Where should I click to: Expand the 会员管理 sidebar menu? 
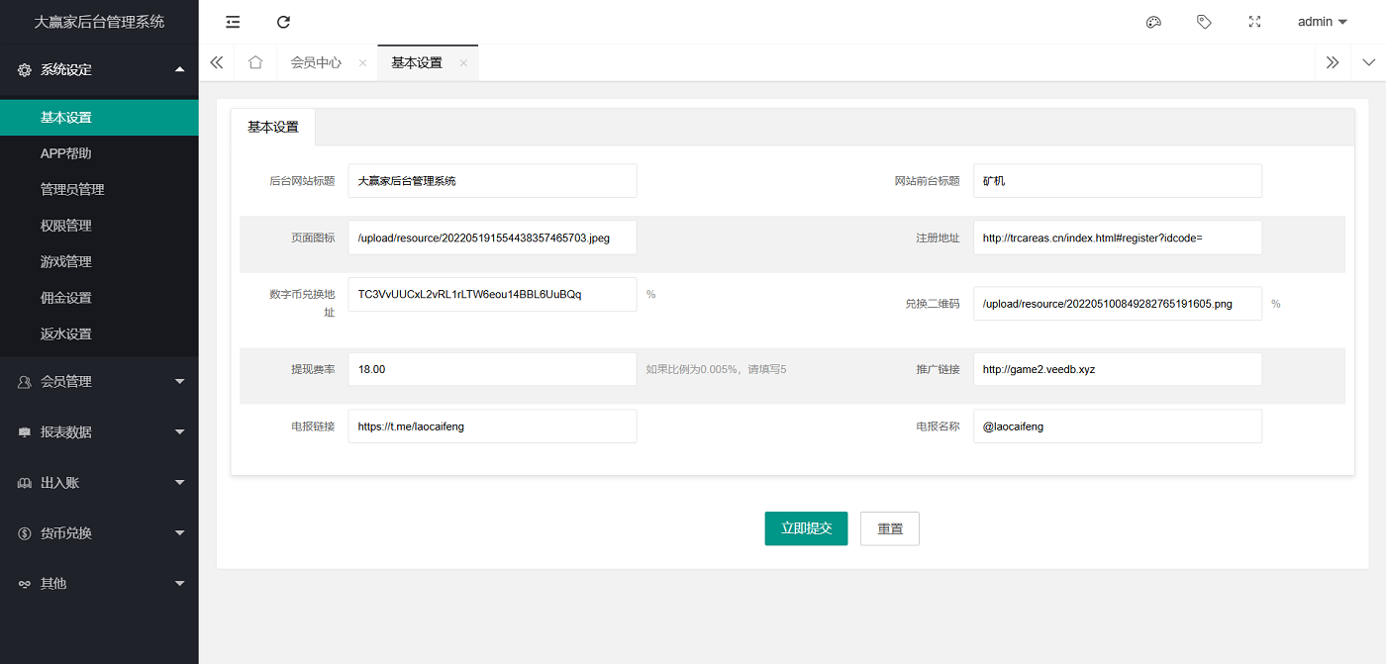pyautogui.click(x=99, y=381)
